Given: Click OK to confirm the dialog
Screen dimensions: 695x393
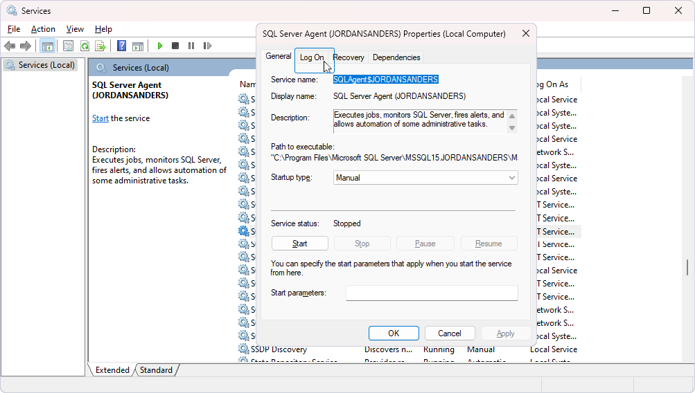Looking at the screenshot, I should tap(394, 333).
